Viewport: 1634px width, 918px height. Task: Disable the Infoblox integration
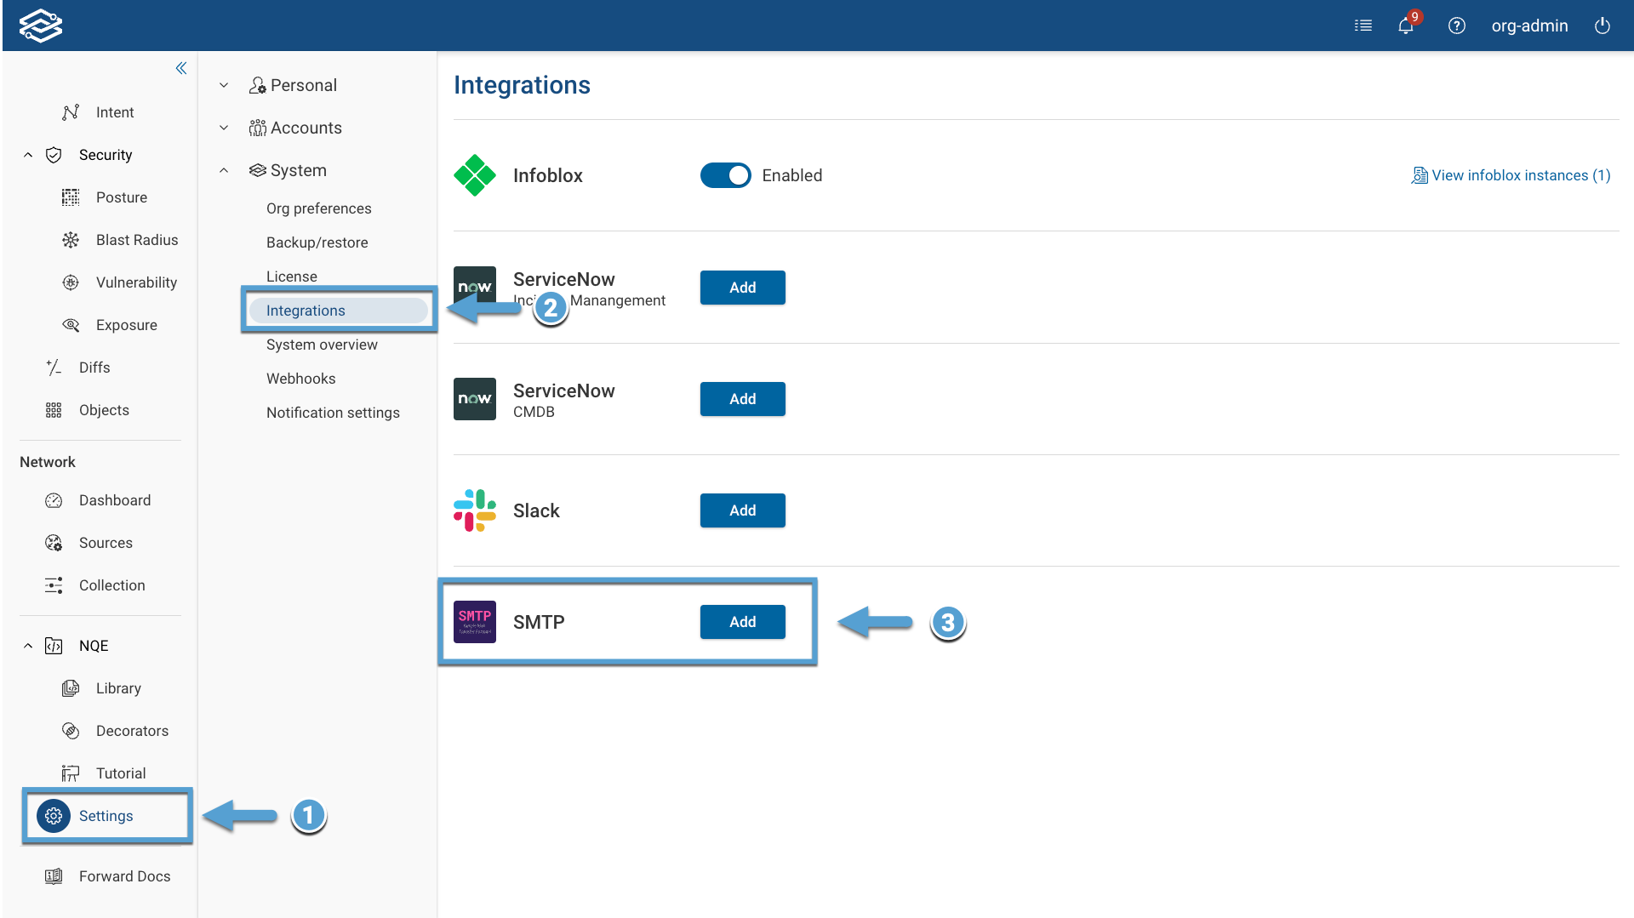click(x=725, y=175)
